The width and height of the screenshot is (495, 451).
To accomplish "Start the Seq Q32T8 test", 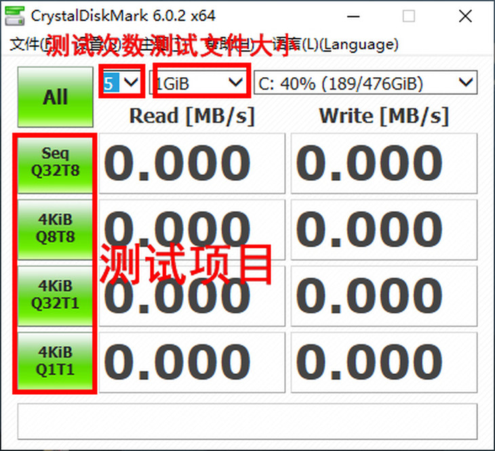I will pos(55,165).
